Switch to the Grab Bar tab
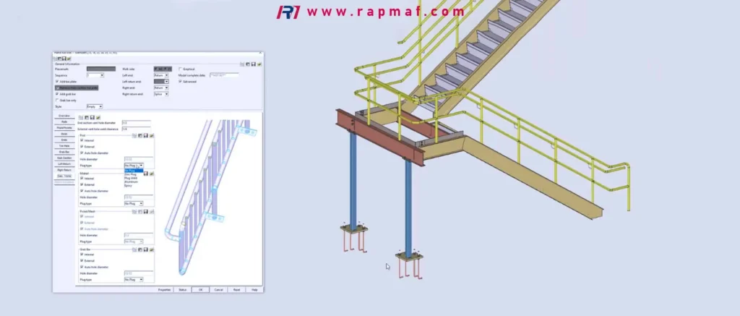 64,152
